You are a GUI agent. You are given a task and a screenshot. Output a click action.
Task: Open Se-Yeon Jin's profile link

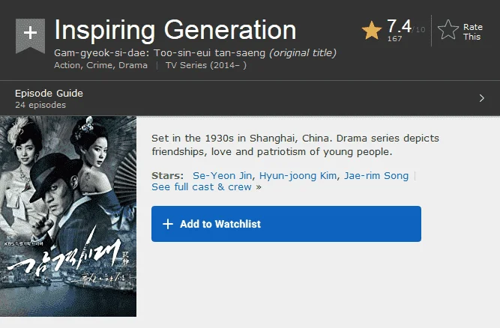tap(222, 175)
